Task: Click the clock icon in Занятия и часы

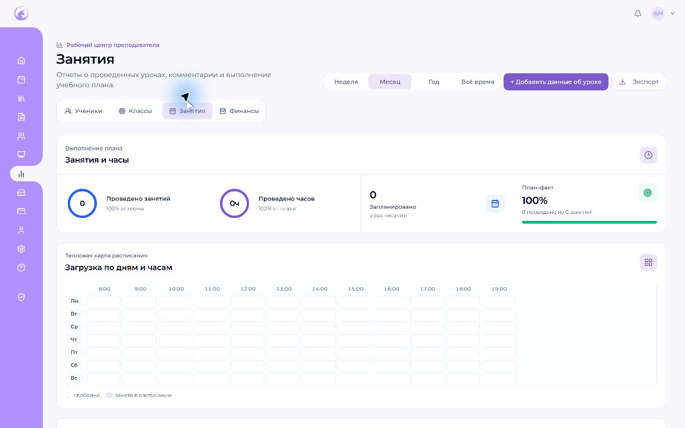Action: click(x=649, y=155)
